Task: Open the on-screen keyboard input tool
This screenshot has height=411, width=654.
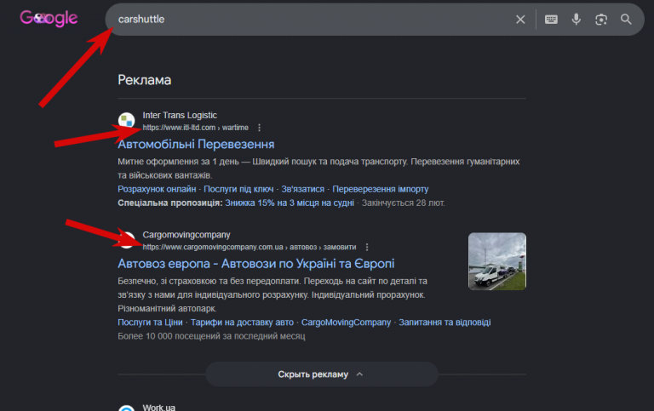Action: [551, 20]
